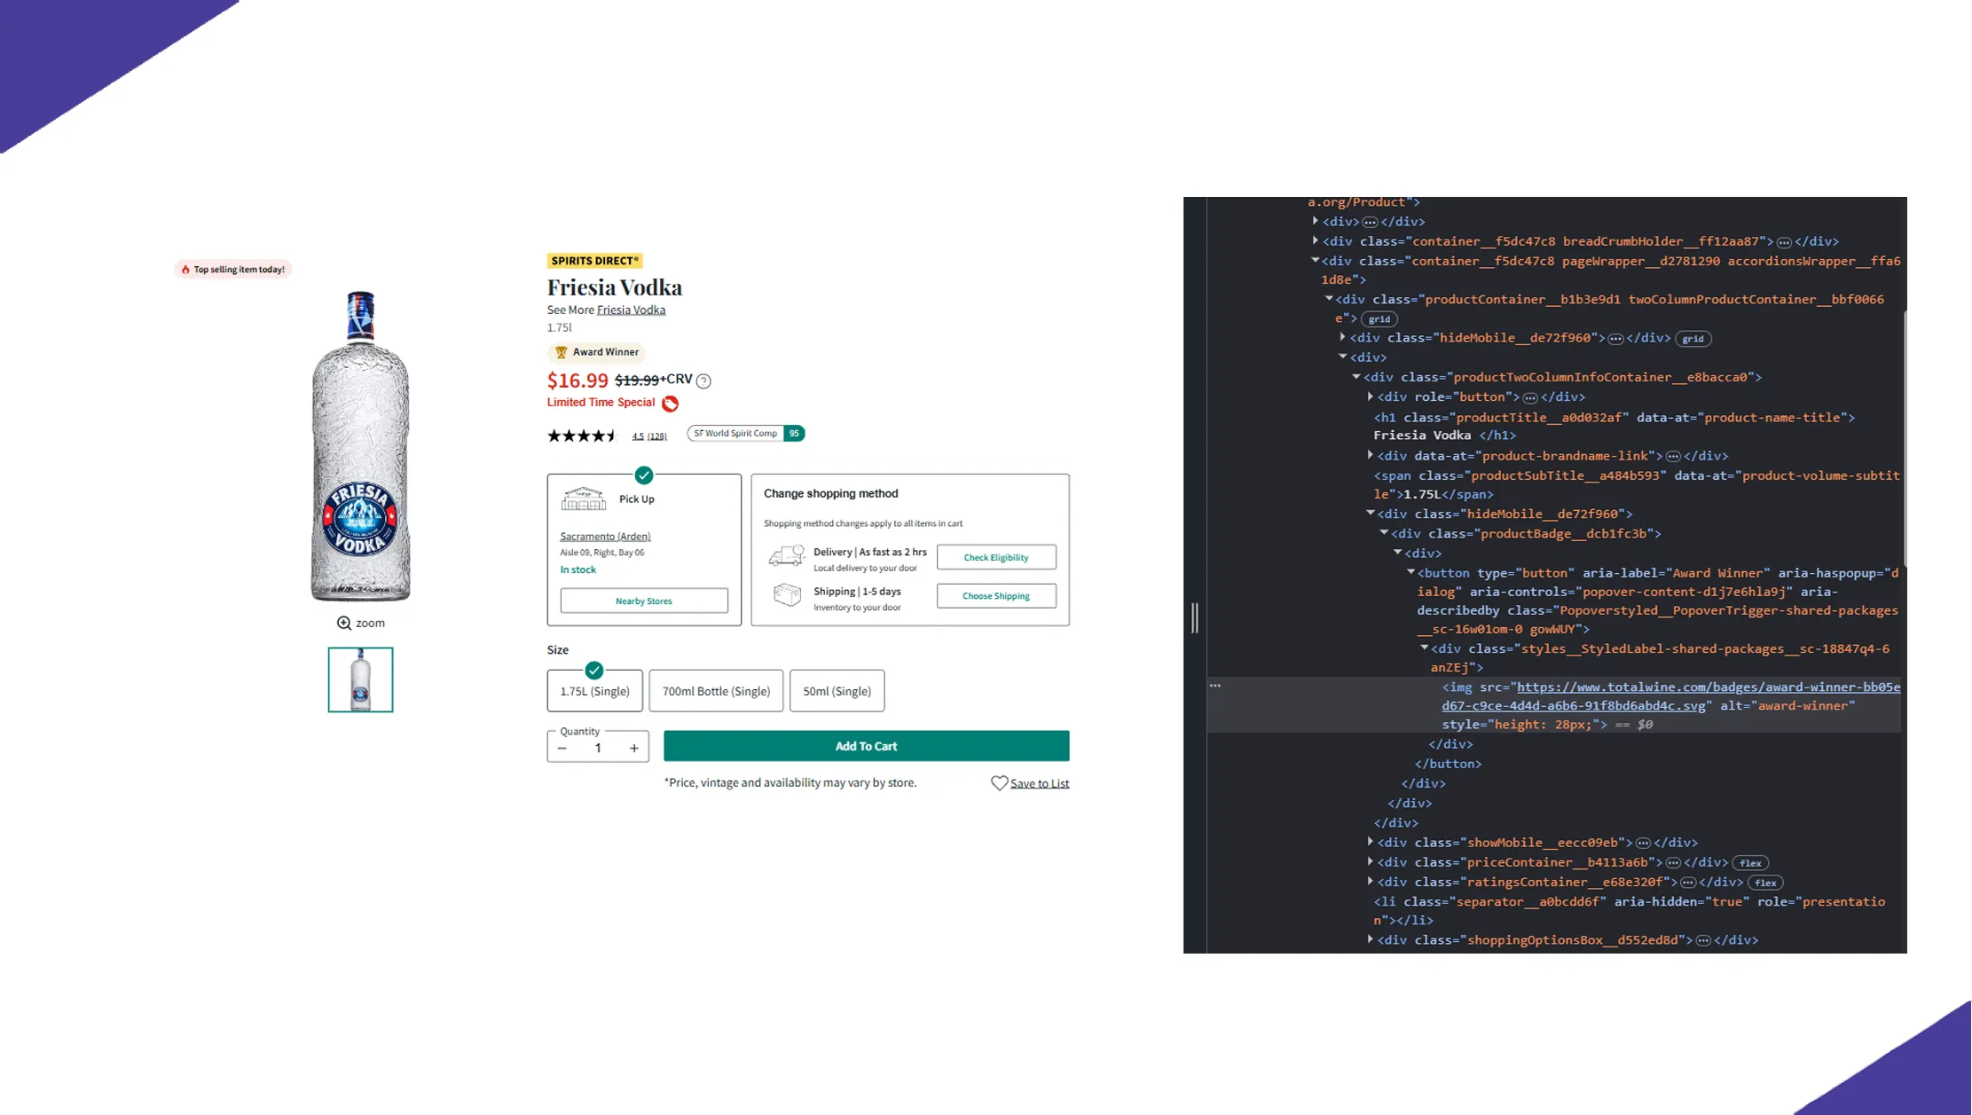Click the Limited Time Special tag icon
The image size is (1972, 1115).
pyautogui.click(x=671, y=404)
